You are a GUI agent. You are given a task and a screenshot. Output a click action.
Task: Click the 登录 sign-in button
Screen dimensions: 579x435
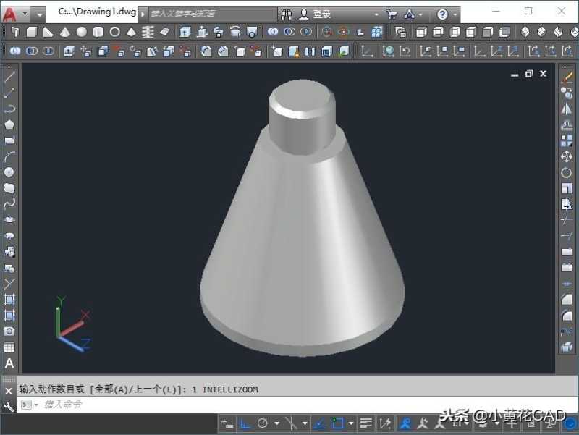click(x=315, y=12)
